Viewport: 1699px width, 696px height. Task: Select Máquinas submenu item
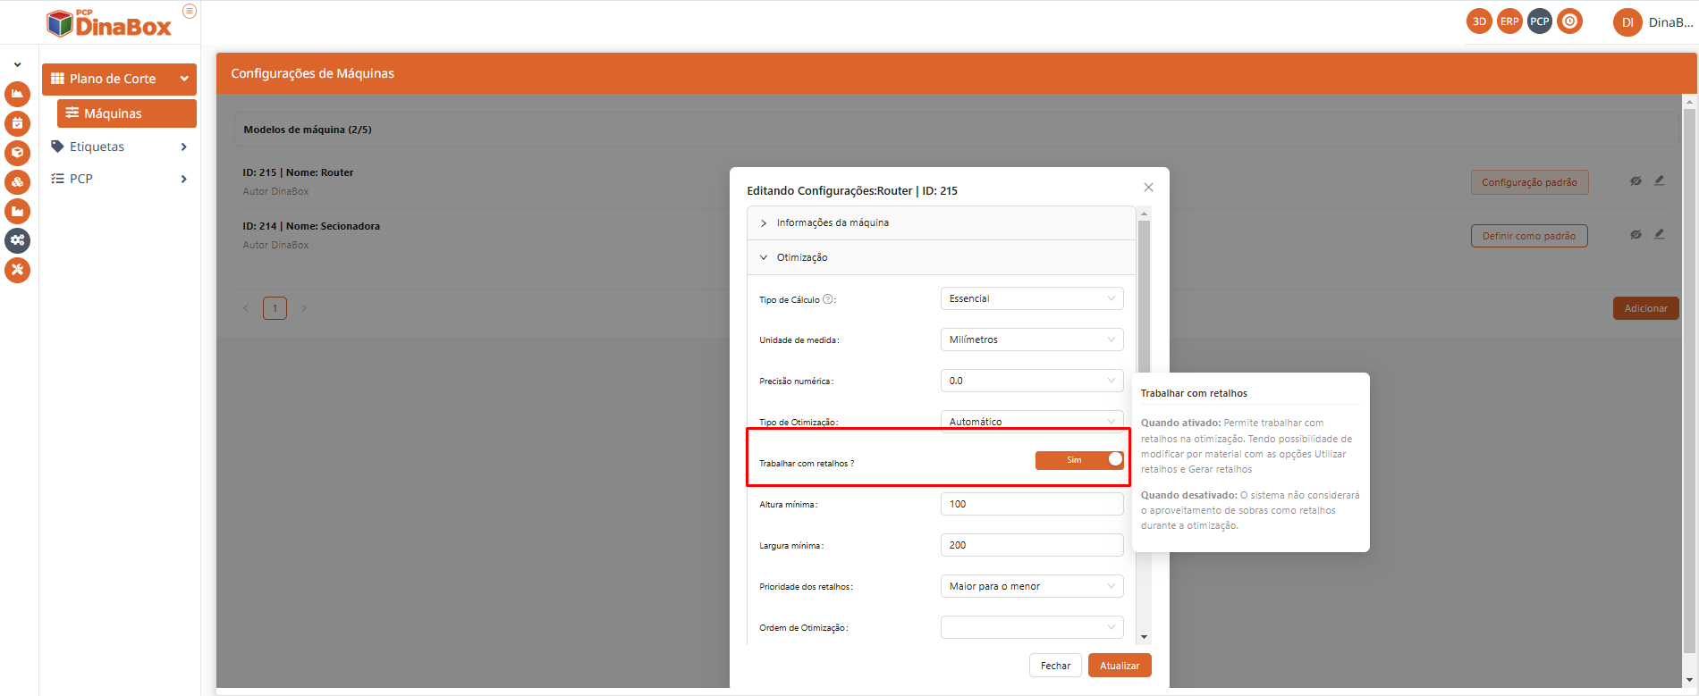click(x=126, y=113)
